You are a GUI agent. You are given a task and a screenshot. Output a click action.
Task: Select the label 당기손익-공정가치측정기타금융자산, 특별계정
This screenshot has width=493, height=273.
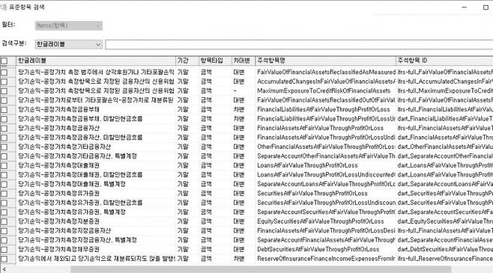tap(77, 156)
